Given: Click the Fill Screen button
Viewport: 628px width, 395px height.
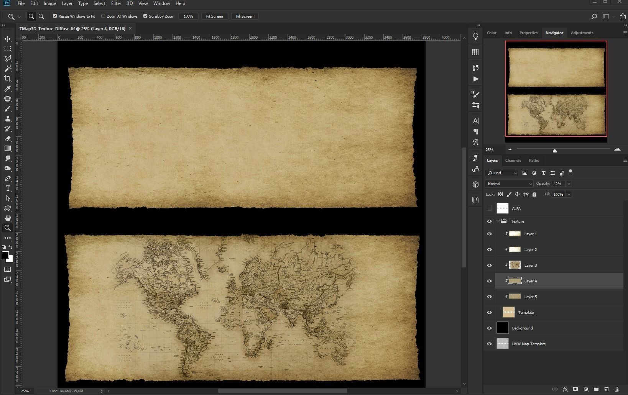Looking at the screenshot, I should coord(245,16).
